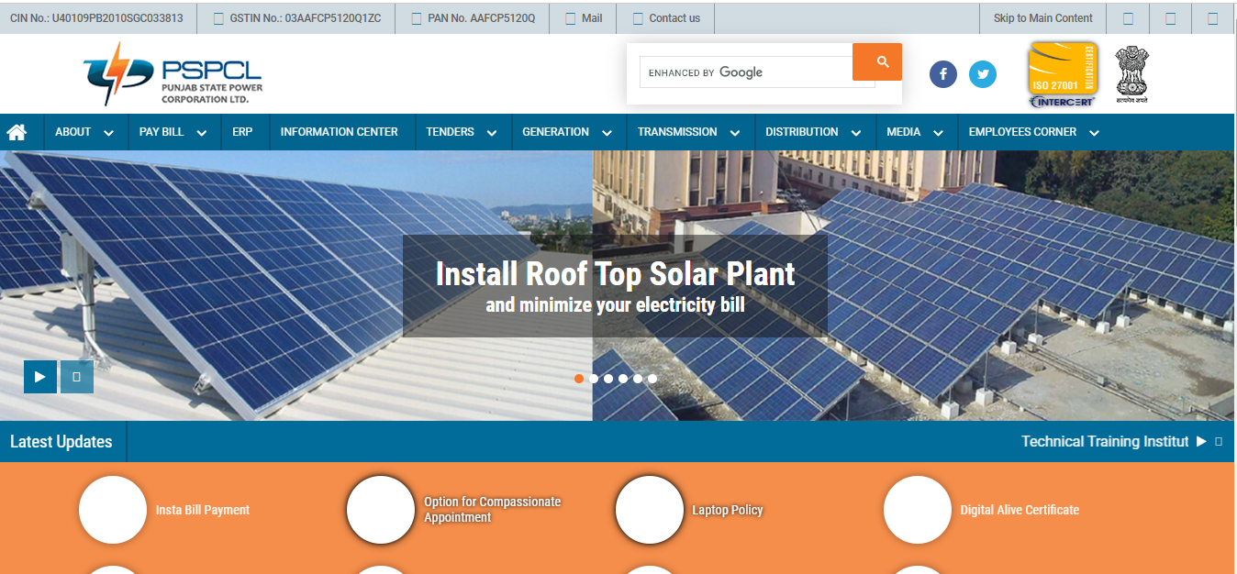Open the Digital Alive Certificate text link
Image resolution: width=1237 pixels, height=574 pixels.
coord(1020,510)
